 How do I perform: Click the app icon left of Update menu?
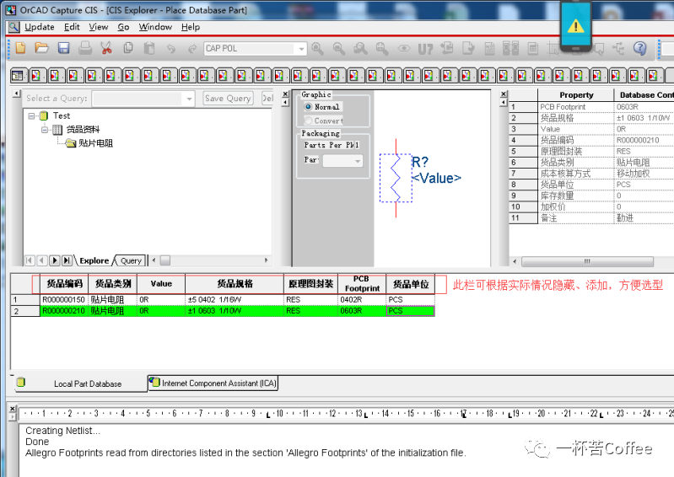[13, 27]
